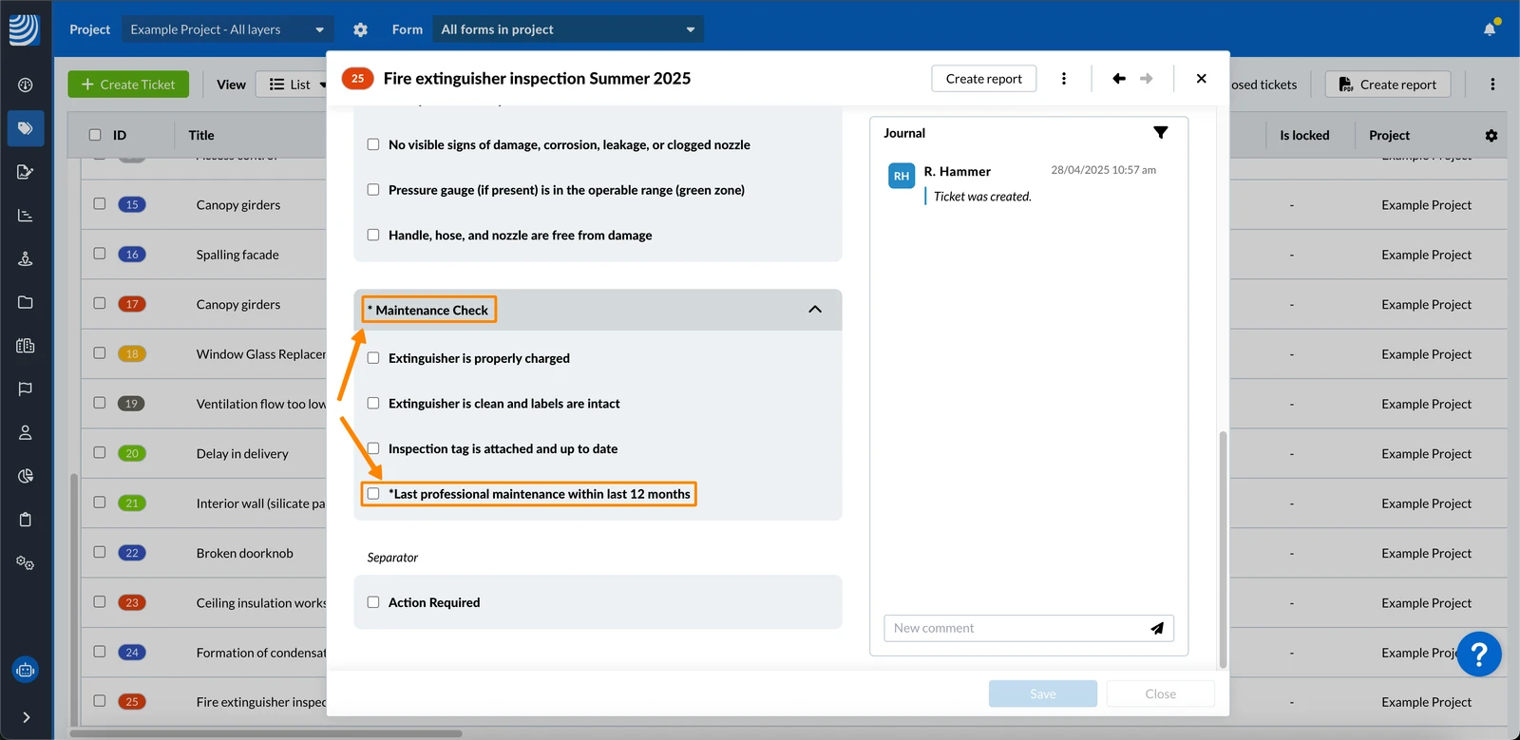Check 'Last professional maintenance within last 12 months'

[373, 494]
